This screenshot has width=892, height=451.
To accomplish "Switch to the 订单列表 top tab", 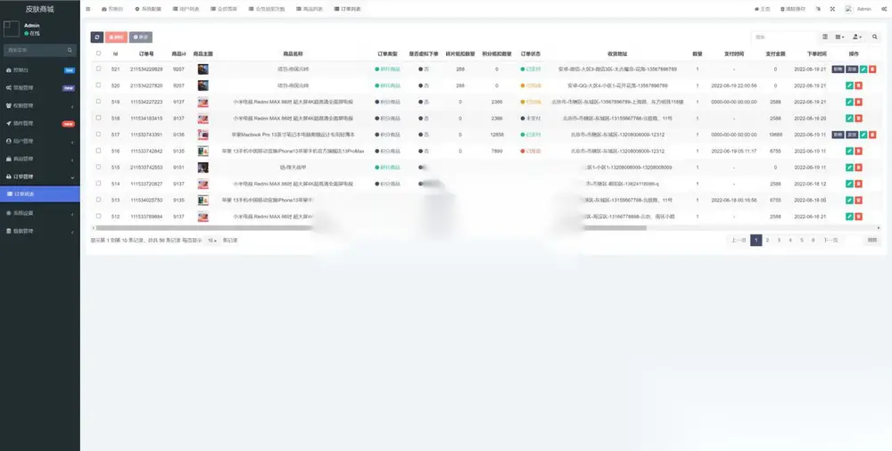I will [348, 9].
